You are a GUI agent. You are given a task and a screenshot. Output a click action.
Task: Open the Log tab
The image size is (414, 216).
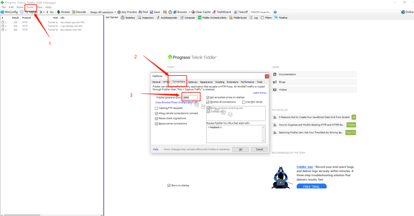(x=254, y=18)
